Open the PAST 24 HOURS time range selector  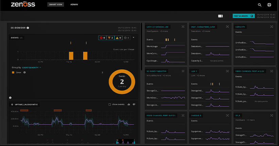(244, 16)
